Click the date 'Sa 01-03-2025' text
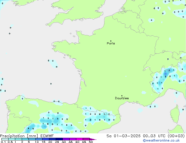Image resolution: width=186 pixels, height=143 pixels. tap(124, 136)
